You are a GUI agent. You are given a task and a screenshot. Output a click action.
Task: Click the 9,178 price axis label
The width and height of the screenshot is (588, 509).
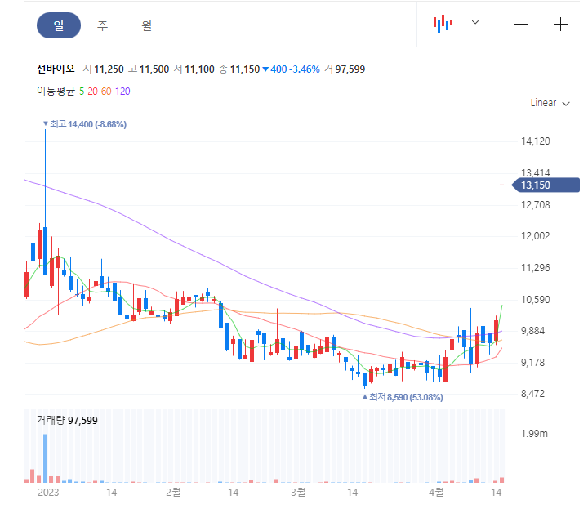coord(532,362)
